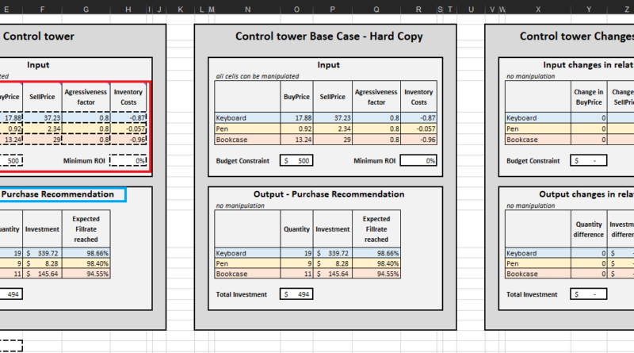Click Bookcase Inventory Costs -0.96 in Base Case

pyautogui.click(x=418, y=140)
